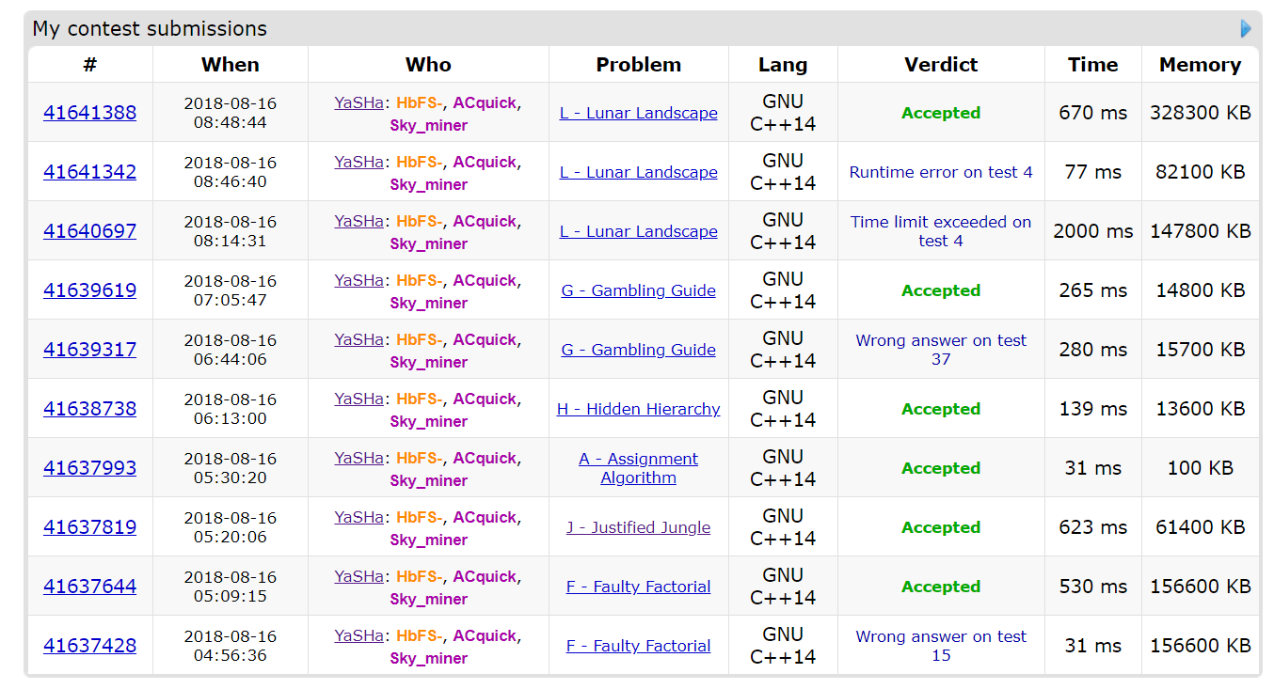Screen dimensions: 1274x689
Task: Open submission 41640697 details
Action: [x=89, y=231]
